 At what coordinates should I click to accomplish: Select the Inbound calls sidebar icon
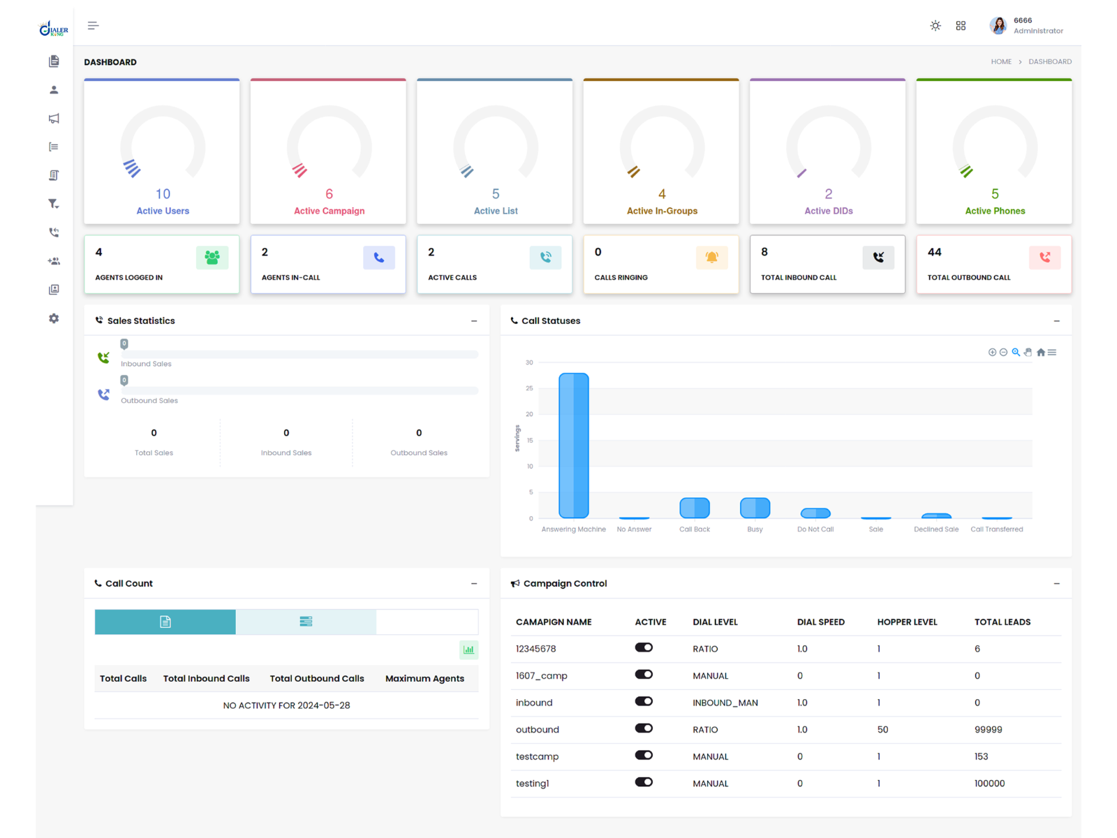click(54, 233)
